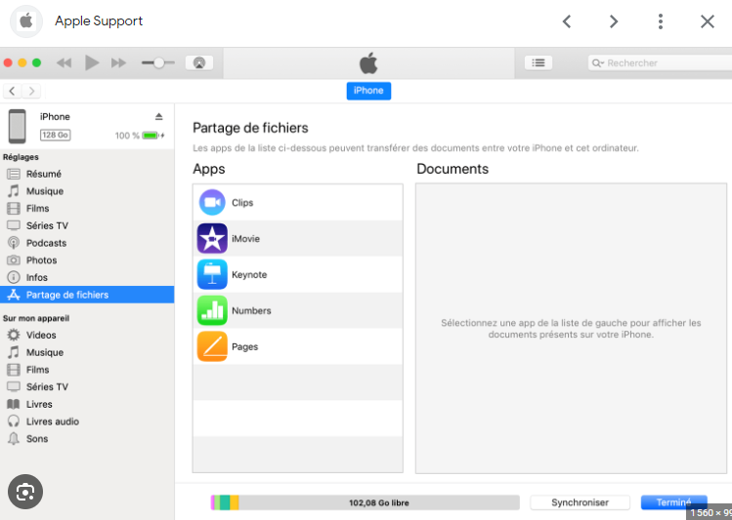The image size is (732, 520).
Task: Click the yellow minimize window dot
Action: click(22, 62)
